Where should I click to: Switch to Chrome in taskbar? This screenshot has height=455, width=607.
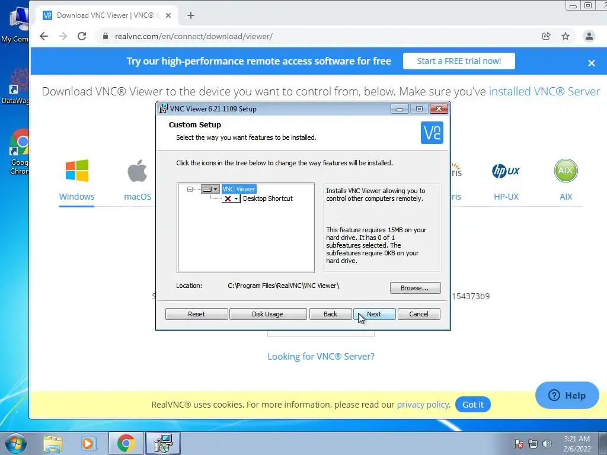[126, 443]
